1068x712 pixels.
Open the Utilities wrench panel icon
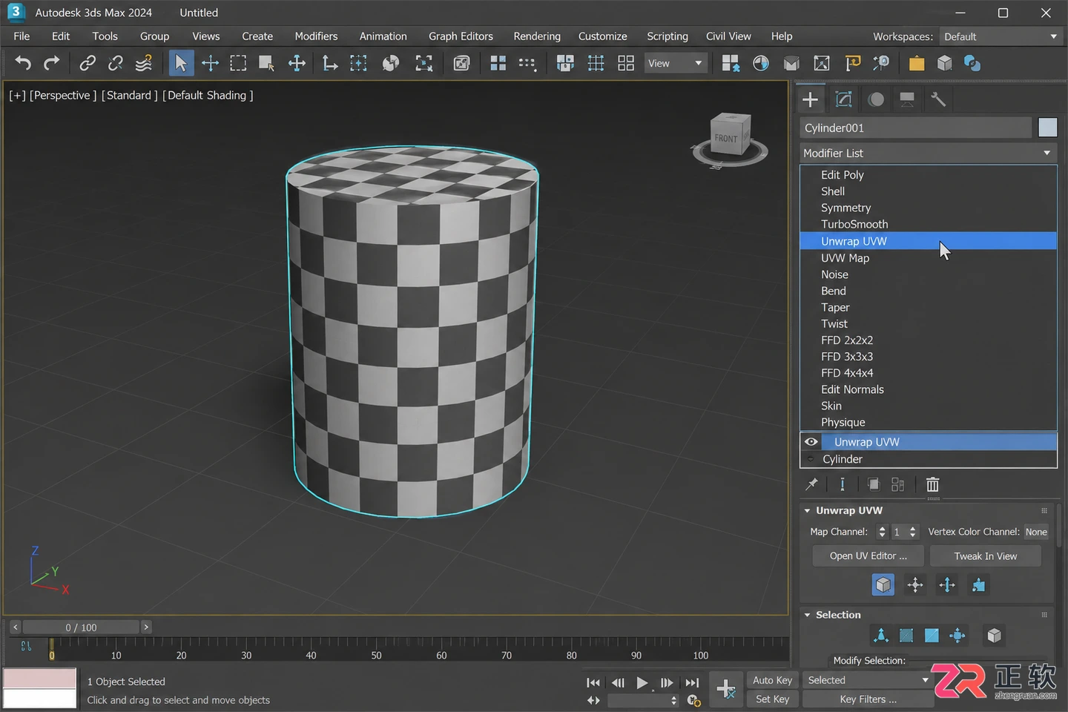coord(938,99)
